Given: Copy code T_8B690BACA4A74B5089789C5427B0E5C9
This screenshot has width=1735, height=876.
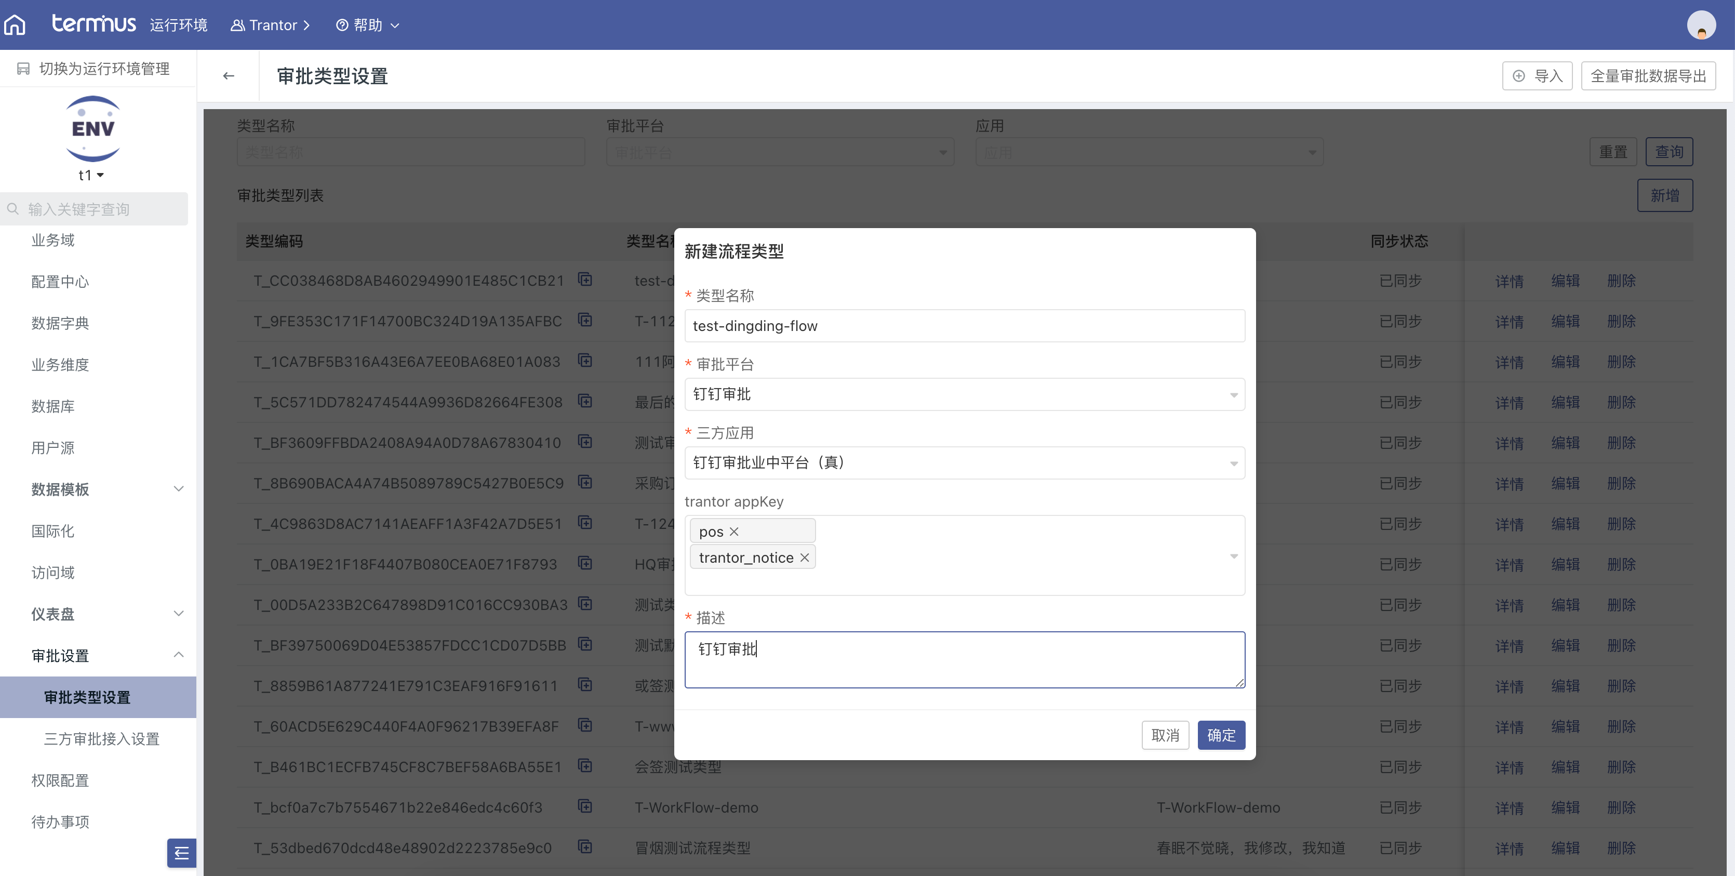Looking at the screenshot, I should (585, 483).
